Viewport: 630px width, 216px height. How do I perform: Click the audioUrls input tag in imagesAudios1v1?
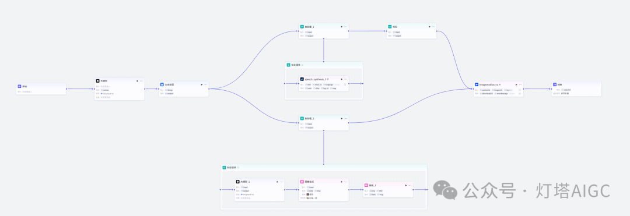click(485, 90)
